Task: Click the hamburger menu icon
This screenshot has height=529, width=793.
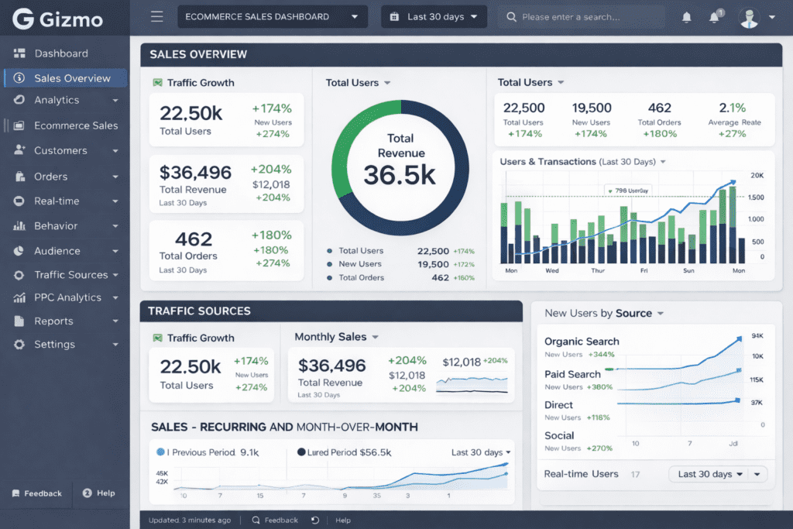Action: [157, 17]
